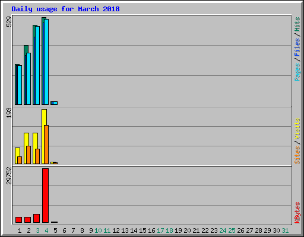Image resolution: width=304 pixels, height=237 pixels.
Task: Click day number 29 on the axis
Action: tap(267, 230)
